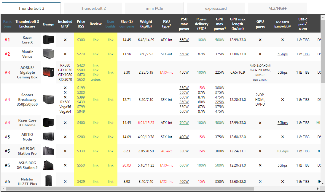Viewport: 325px width, 192px height.
Task: Open Razer Core X user builds link
Action: [x=111, y=40]
